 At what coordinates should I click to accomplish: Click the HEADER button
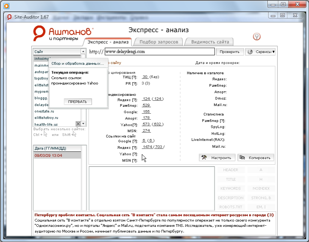pos(231,170)
